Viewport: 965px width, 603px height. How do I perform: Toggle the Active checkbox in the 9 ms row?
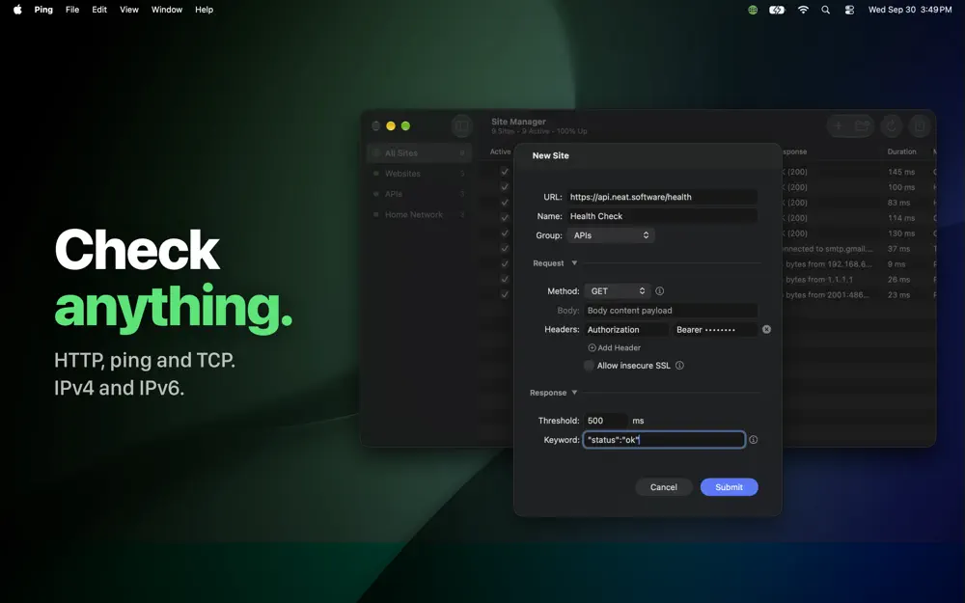(x=505, y=264)
